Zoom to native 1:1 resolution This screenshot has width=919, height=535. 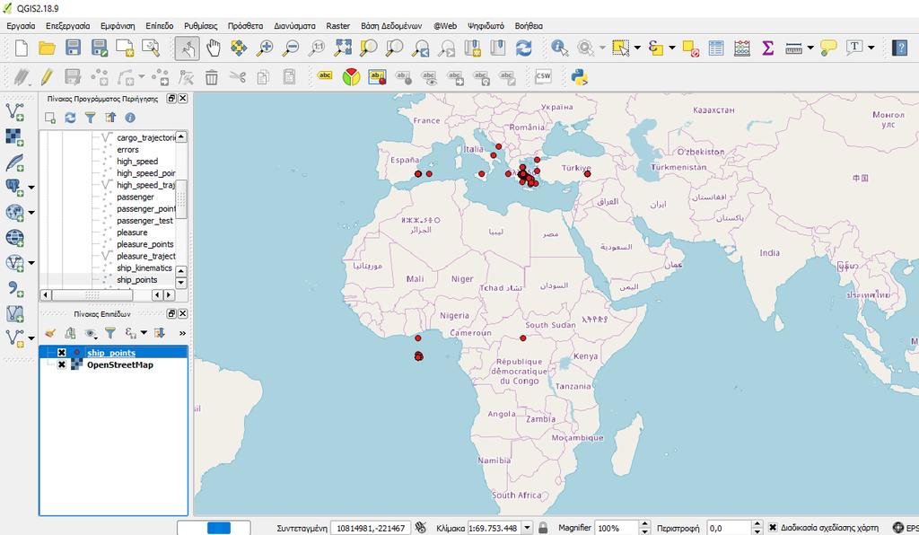(317, 48)
